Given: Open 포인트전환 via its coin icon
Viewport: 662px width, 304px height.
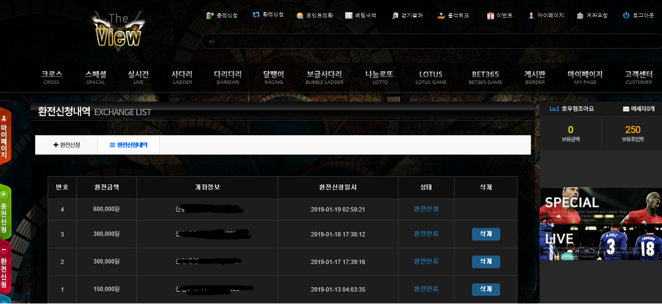Looking at the screenshot, I should 300,16.
